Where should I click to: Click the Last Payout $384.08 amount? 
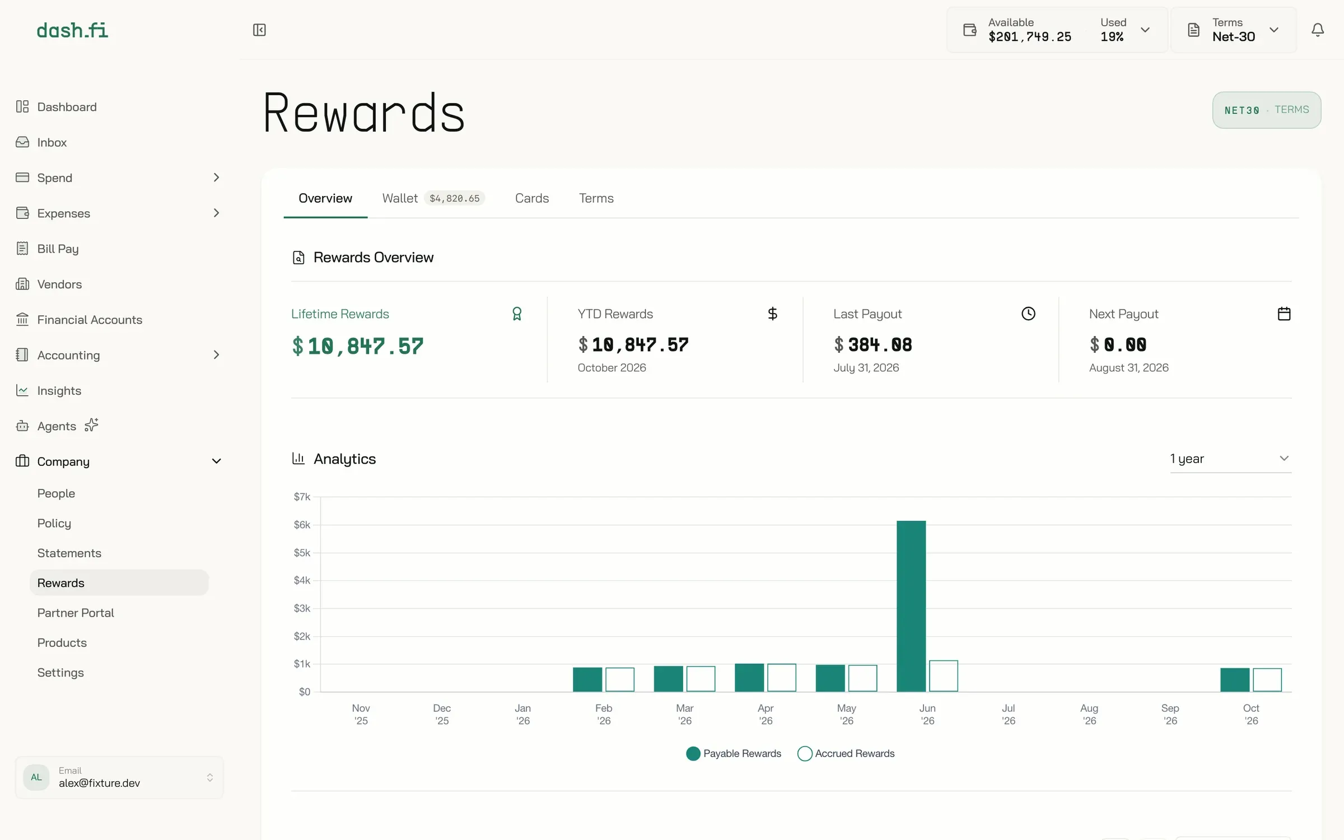point(873,344)
